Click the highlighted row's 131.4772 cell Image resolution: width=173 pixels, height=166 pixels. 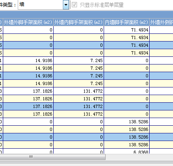(x=79, y=106)
